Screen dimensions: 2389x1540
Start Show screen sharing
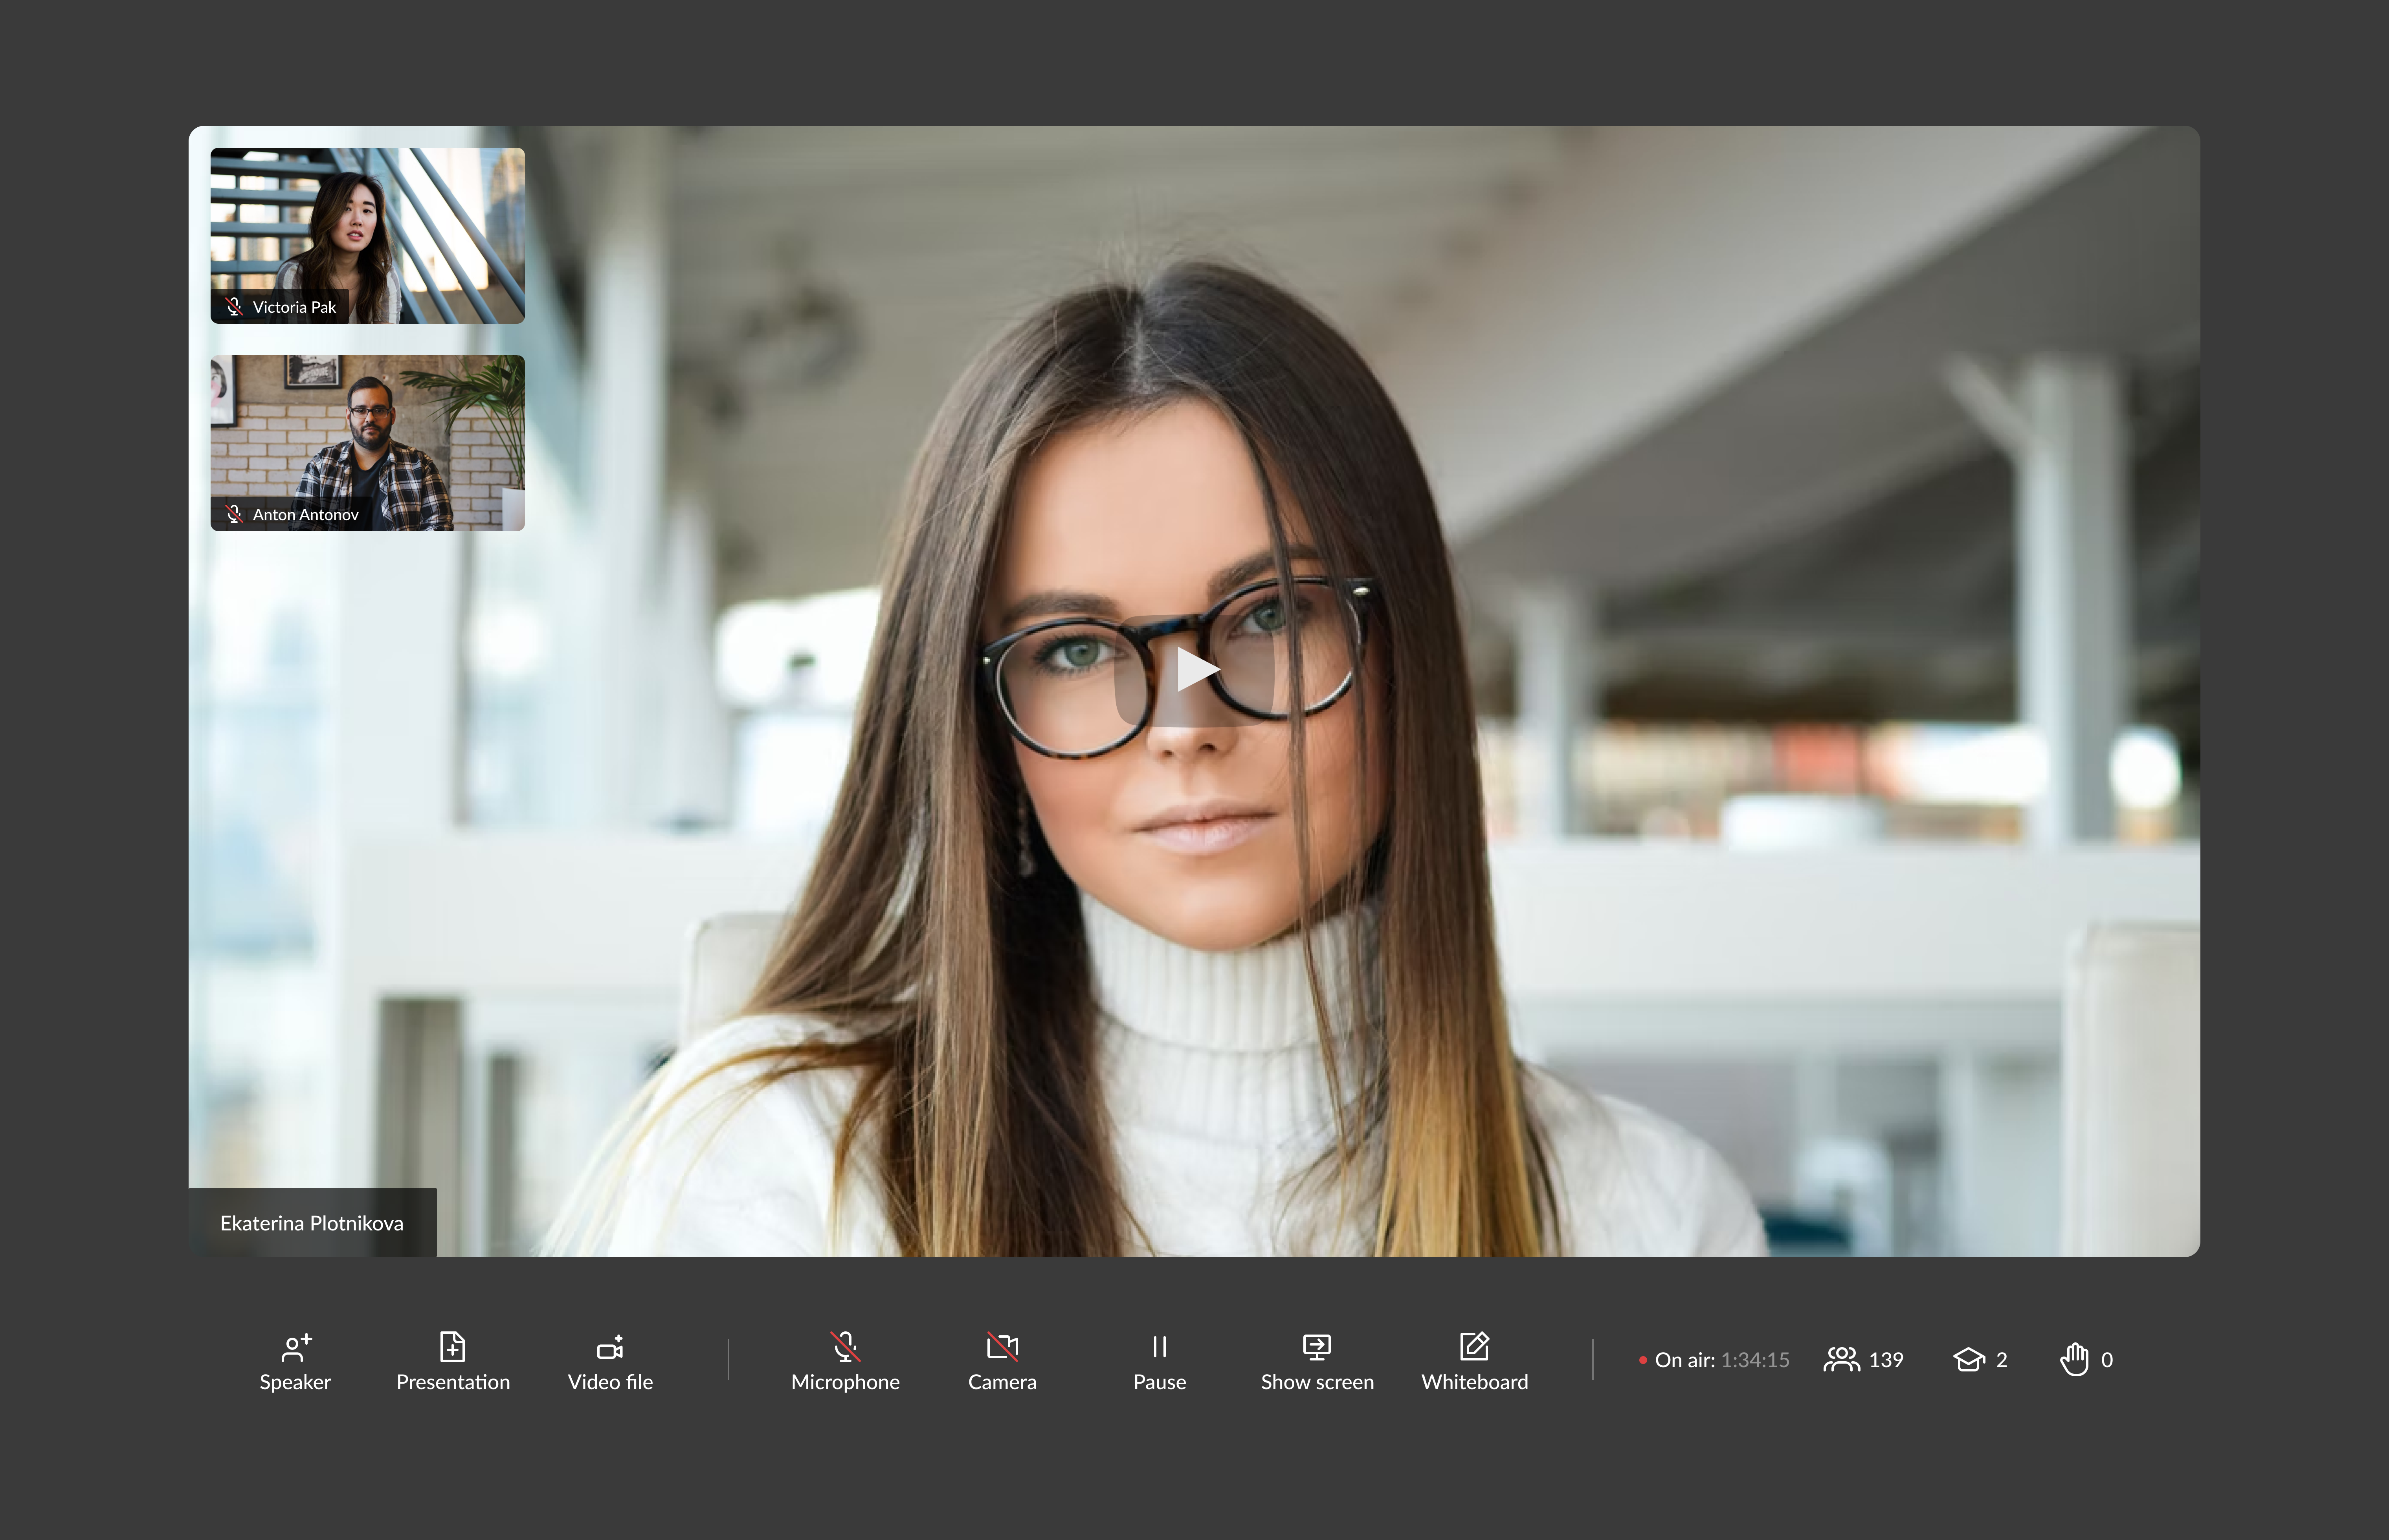(1317, 1361)
